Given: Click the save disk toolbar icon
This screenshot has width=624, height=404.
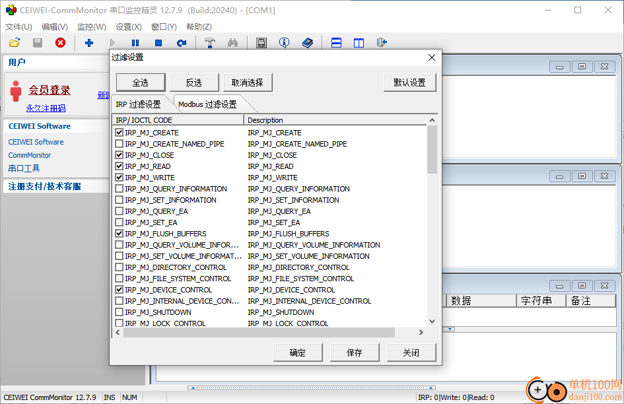Looking at the screenshot, I should (38, 43).
